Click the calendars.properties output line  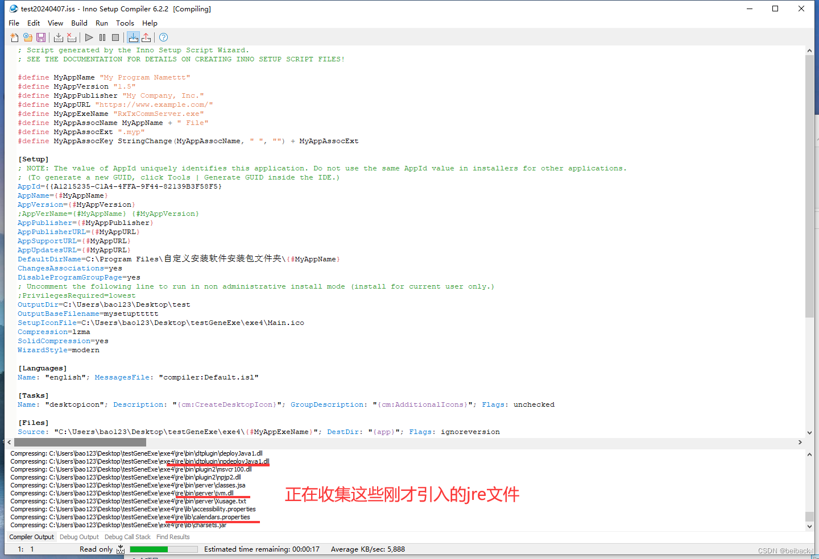click(130, 517)
